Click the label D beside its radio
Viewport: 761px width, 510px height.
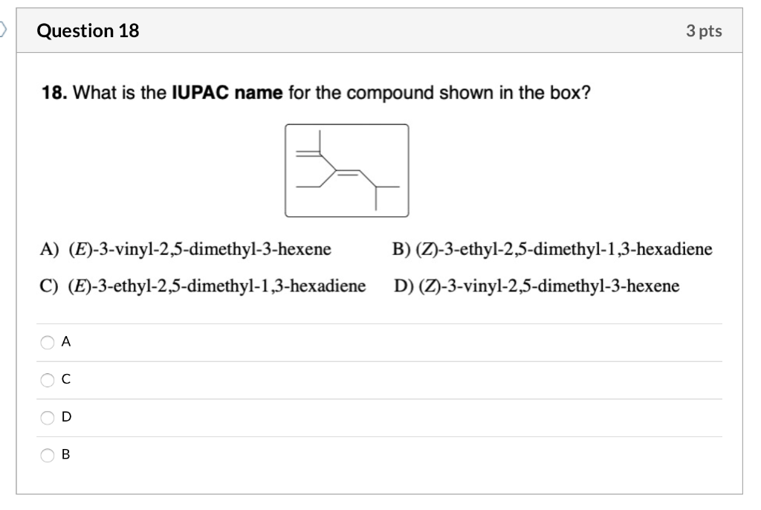point(67,418)
